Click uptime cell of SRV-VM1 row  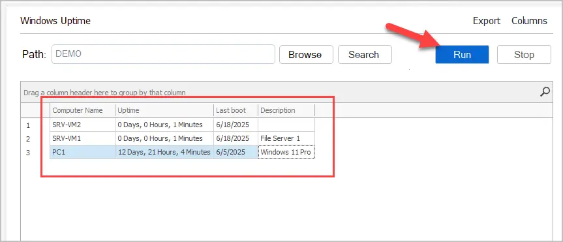[164, 138]
